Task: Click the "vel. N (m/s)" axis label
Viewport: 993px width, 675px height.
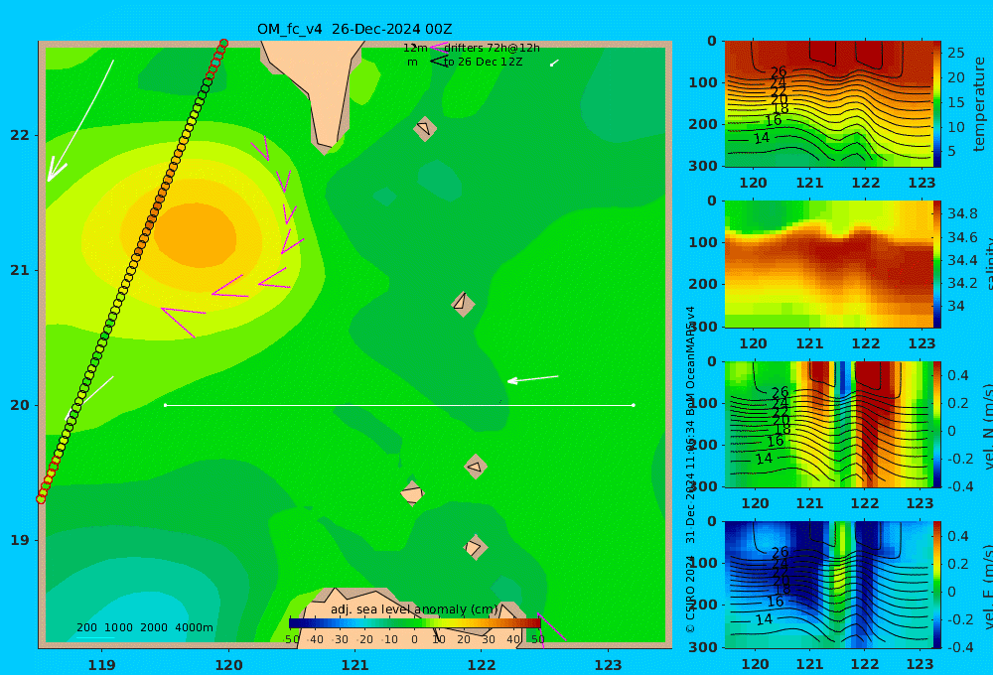Action: coord(987,426)
